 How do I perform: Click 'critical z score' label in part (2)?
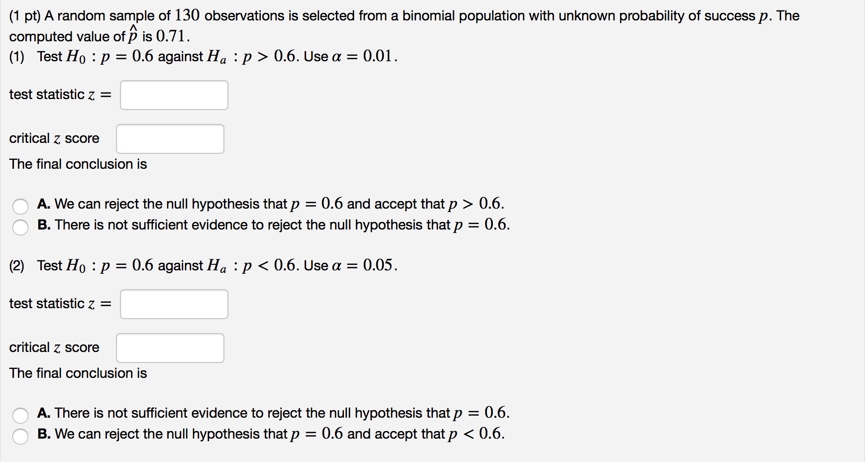pos(54,347)
